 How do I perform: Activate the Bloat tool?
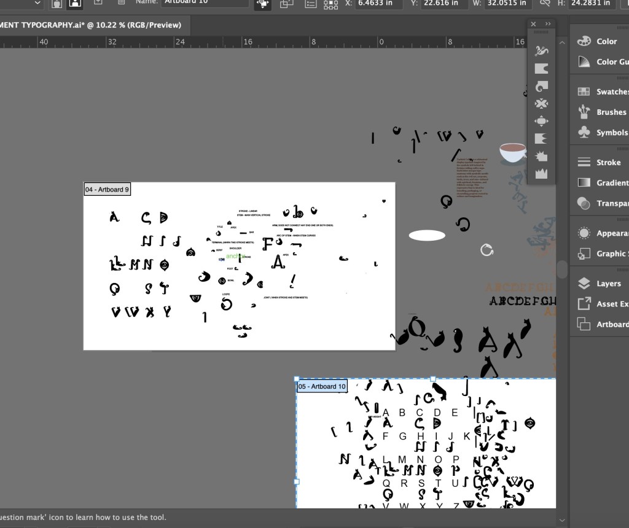(x=541, y=121)
